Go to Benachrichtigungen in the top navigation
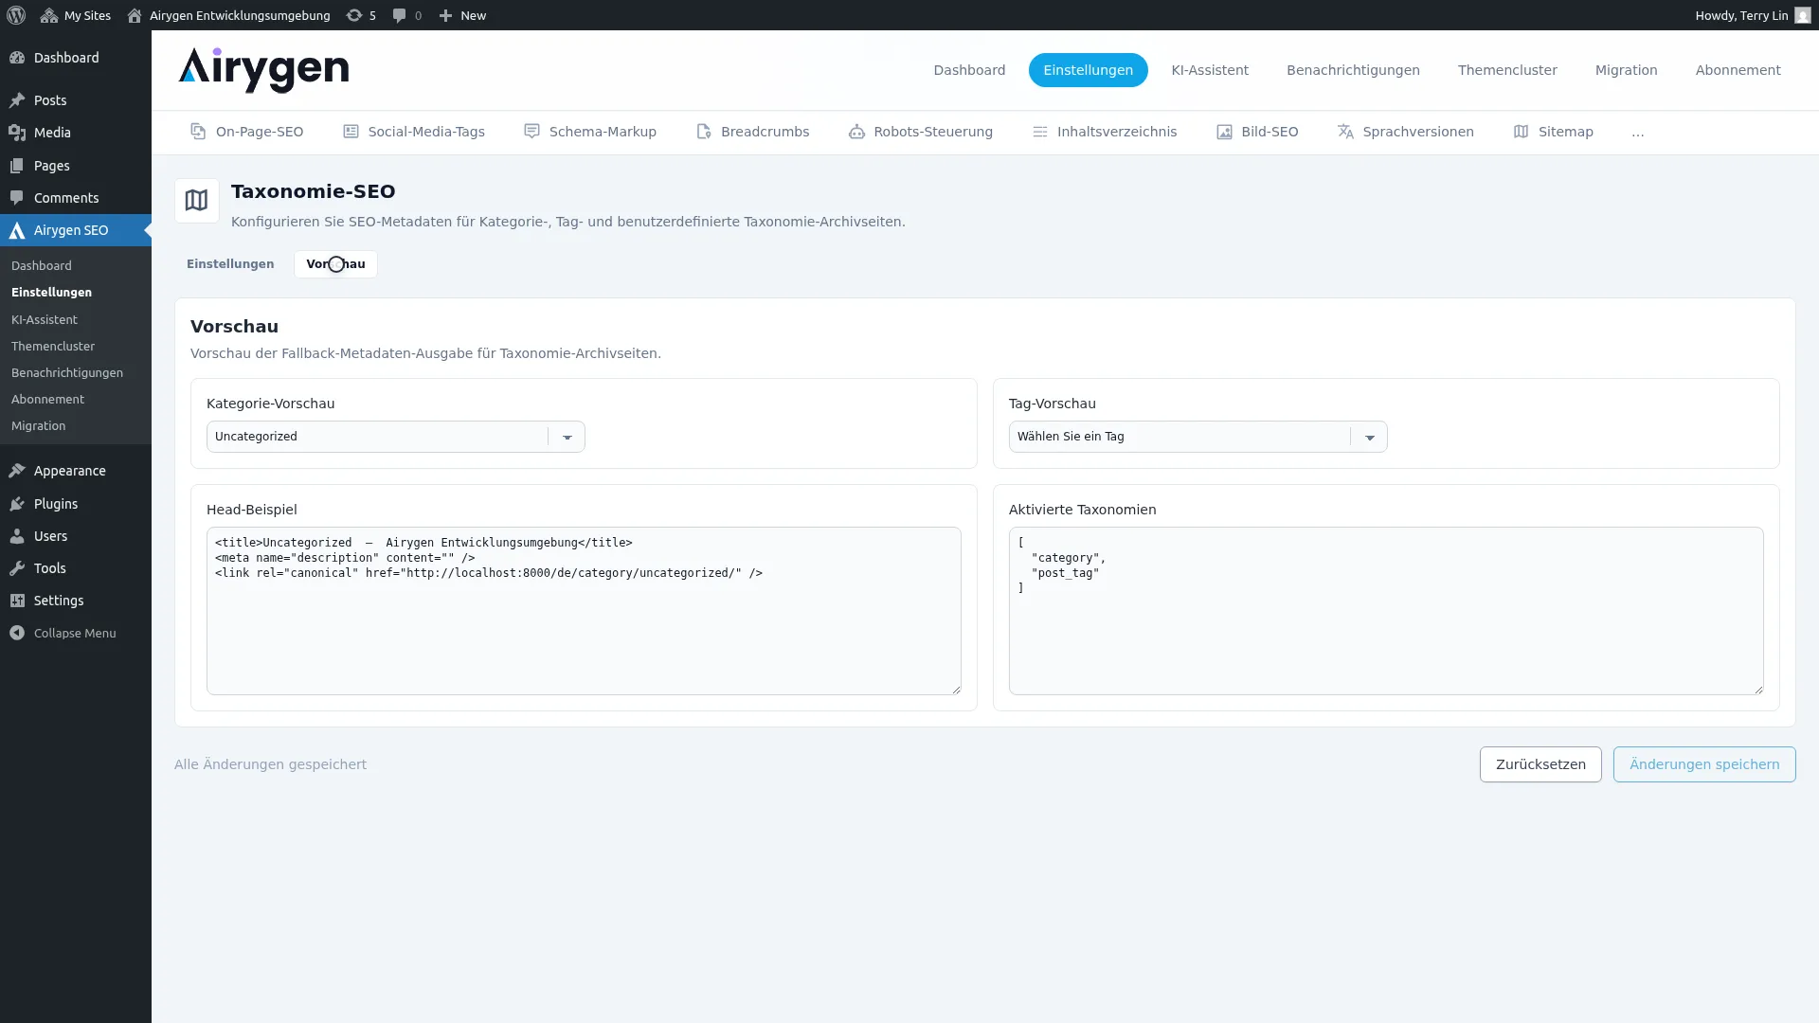The width and height of the screenshot is (1819, 1023). pos(1353,70)
